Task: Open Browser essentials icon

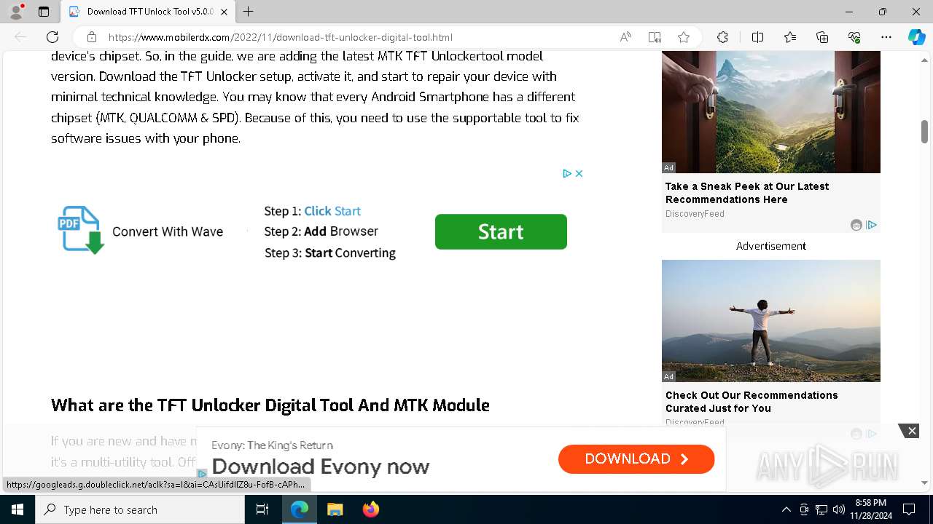Action: (854, 37)
